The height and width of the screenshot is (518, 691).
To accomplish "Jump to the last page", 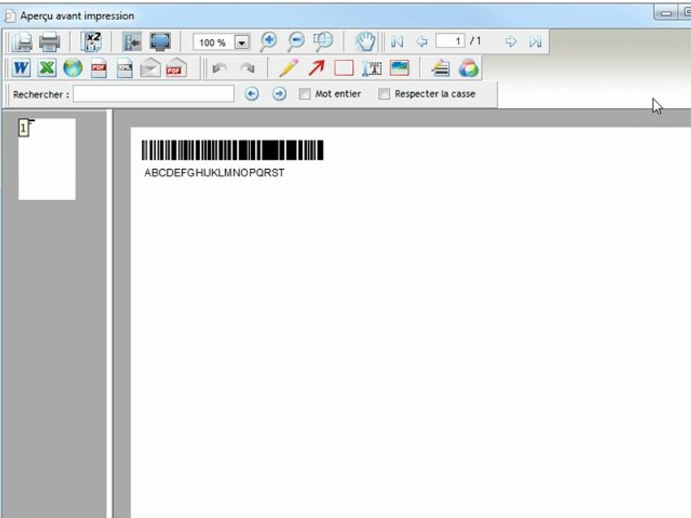I will [535, 42].
